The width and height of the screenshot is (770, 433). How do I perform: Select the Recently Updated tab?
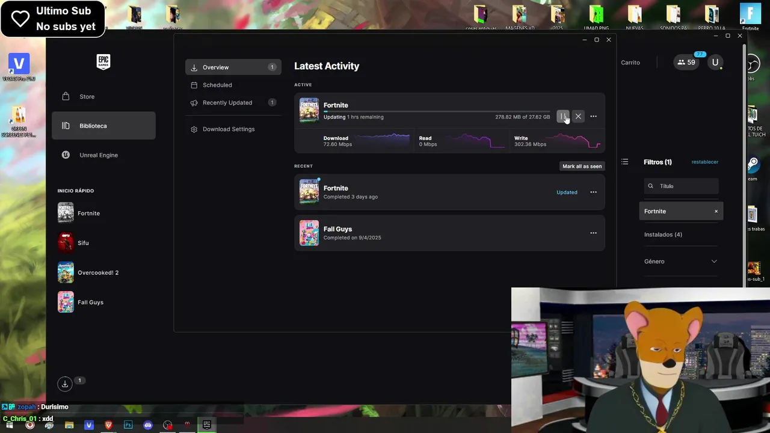[233, 103]
